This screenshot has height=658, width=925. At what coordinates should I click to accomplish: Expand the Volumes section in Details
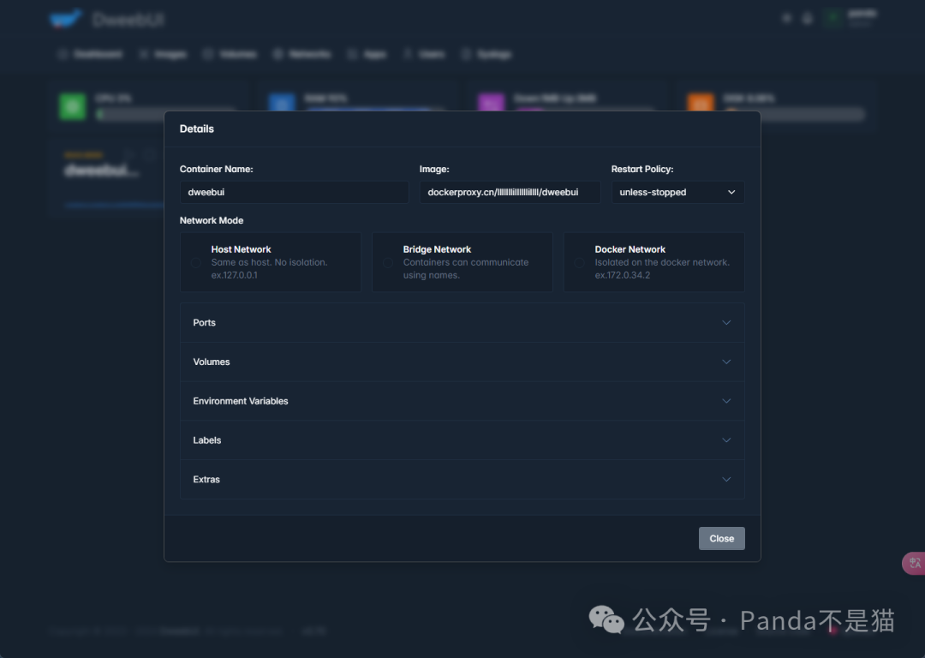462,362
